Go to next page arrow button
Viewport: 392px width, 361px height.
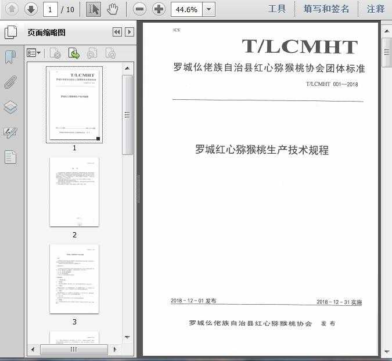[x=31, y=9]
